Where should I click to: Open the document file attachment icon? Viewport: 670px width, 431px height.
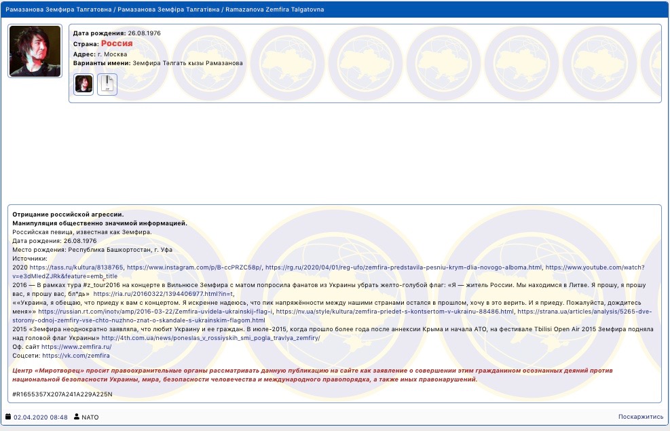point(107,84)
